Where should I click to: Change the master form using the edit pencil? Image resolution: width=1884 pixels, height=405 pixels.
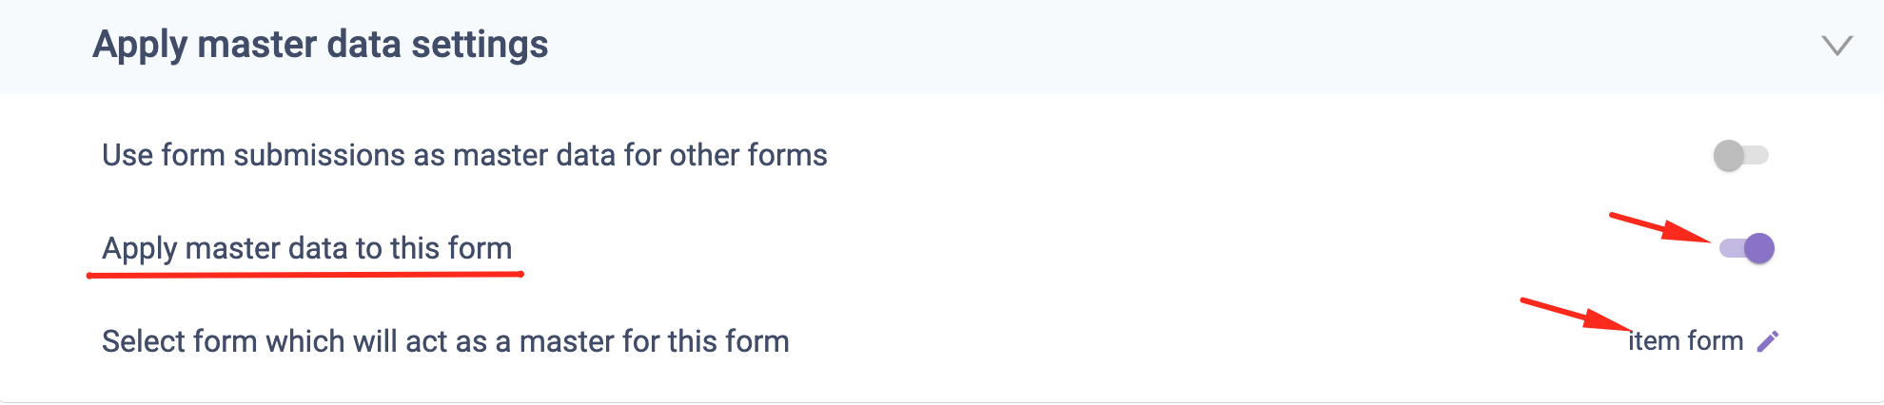1767,341
